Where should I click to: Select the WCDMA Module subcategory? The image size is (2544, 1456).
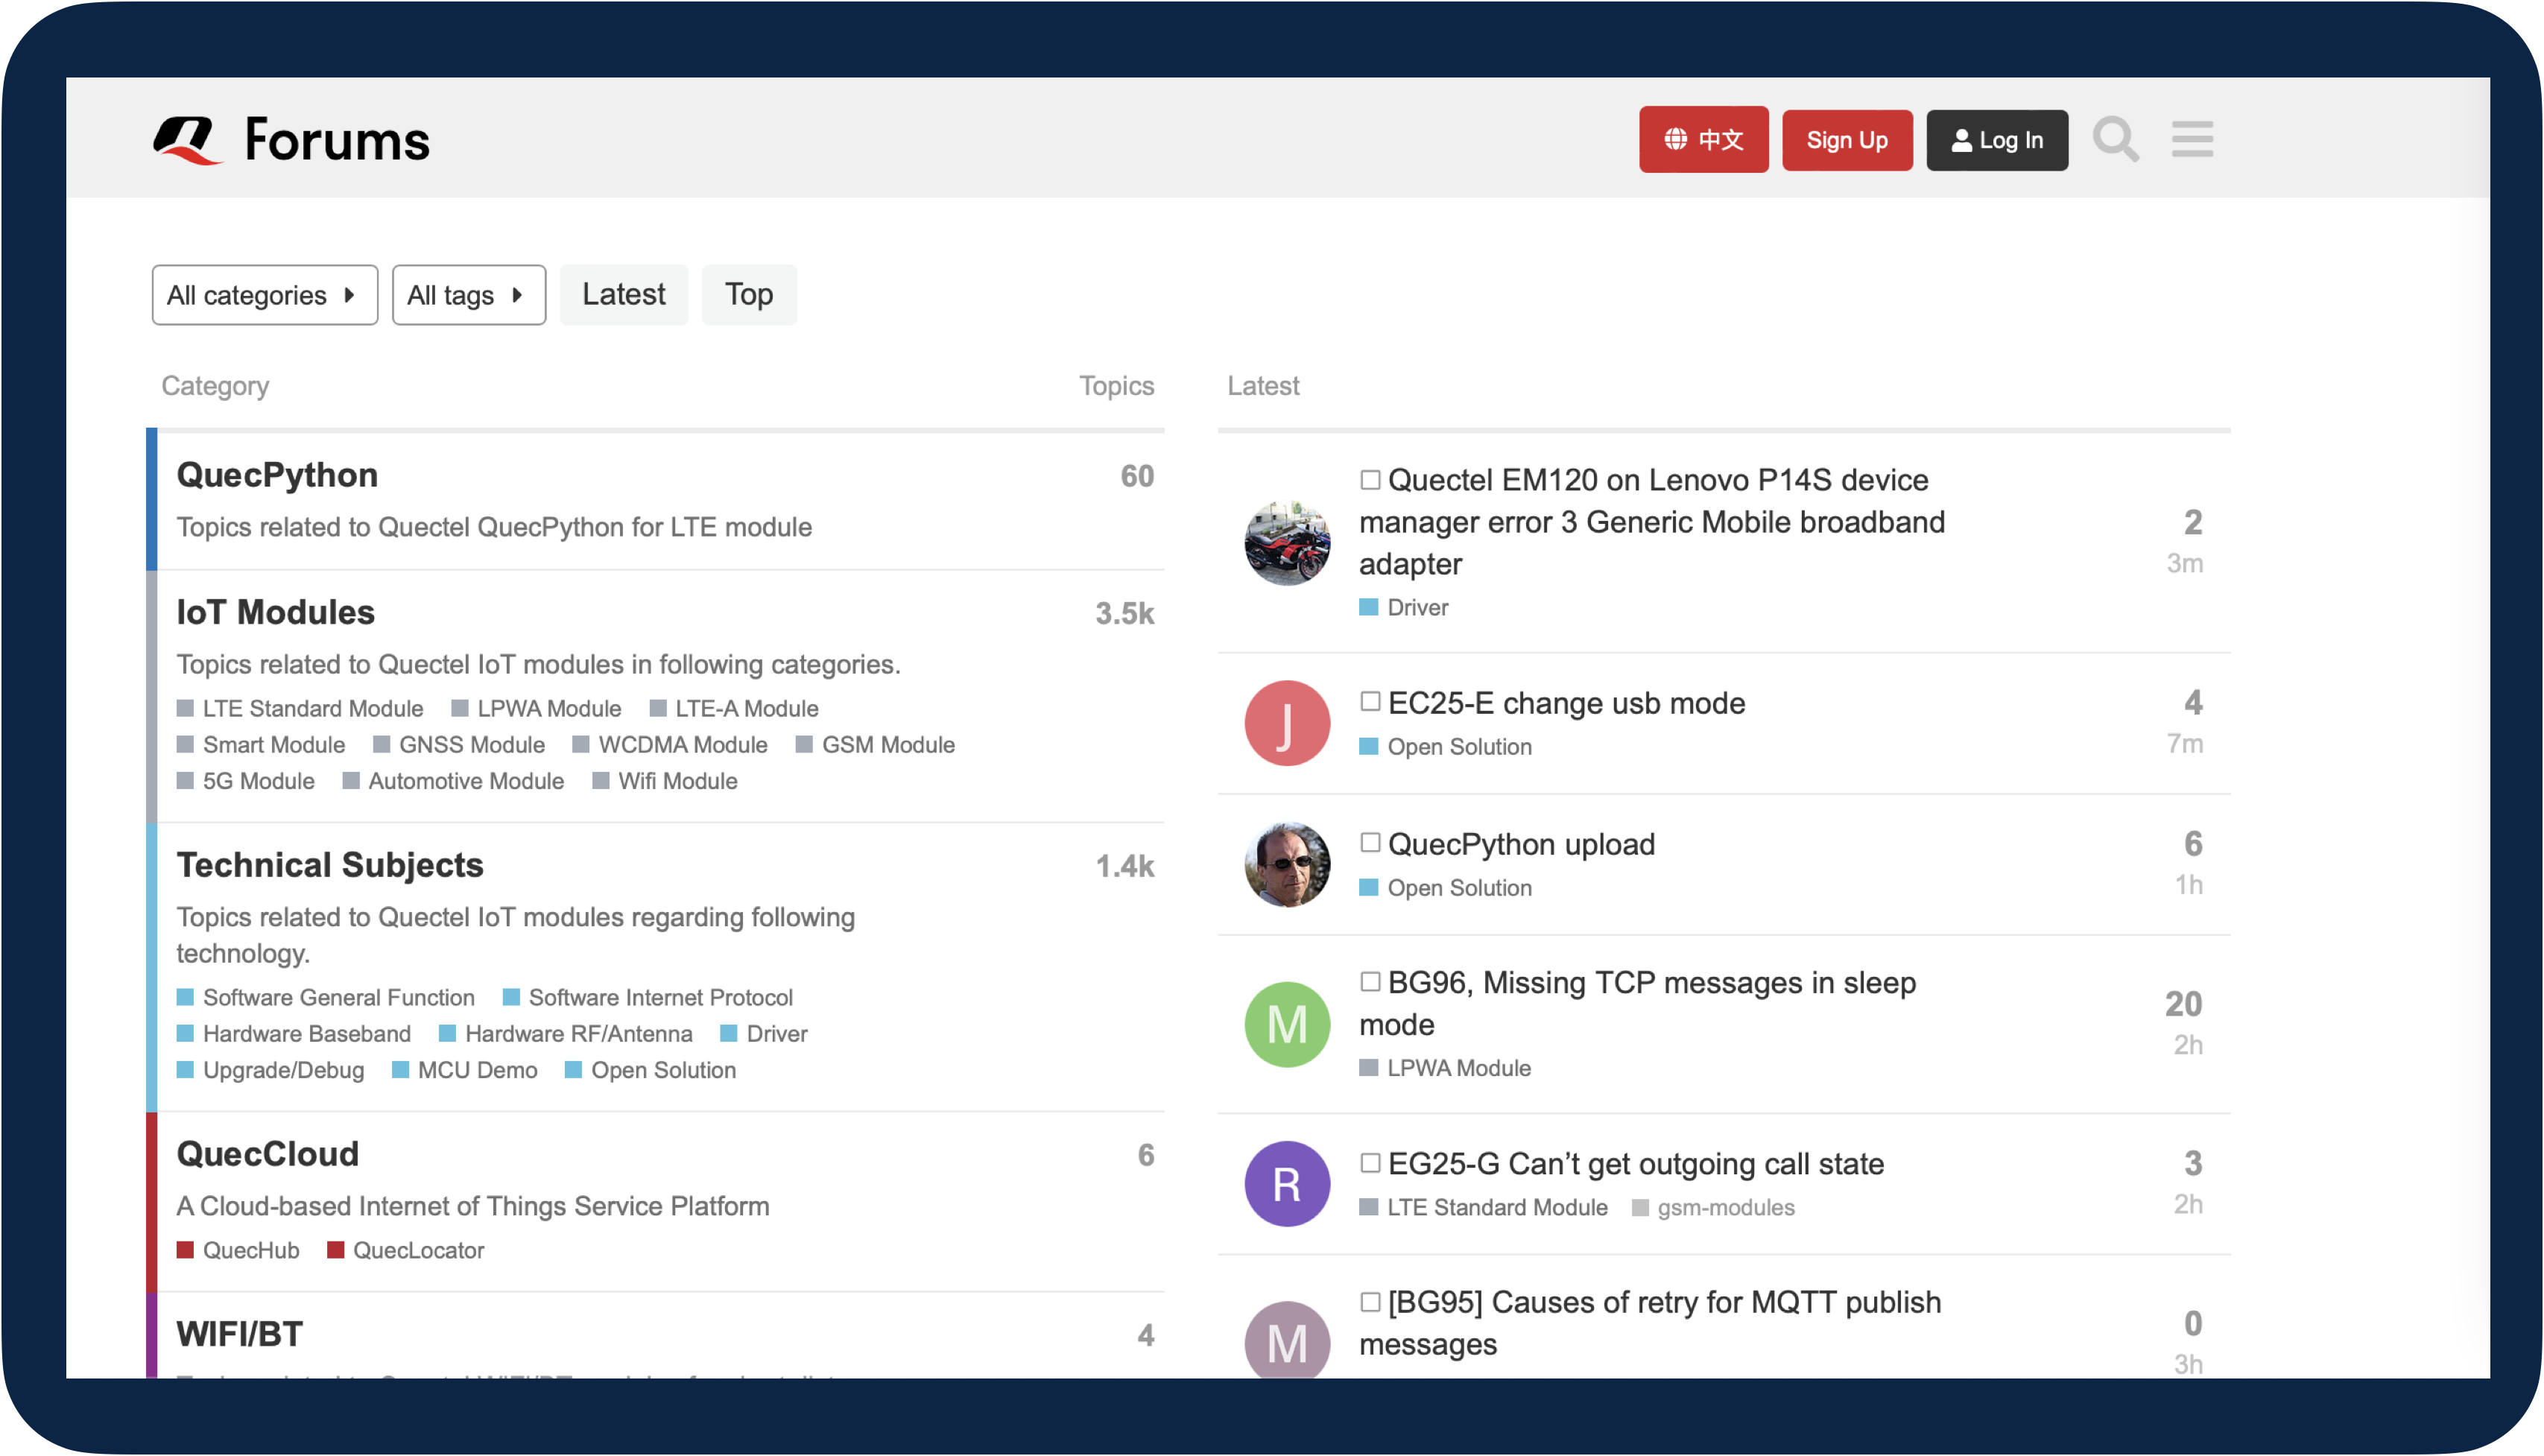click(x=670, y=745)
